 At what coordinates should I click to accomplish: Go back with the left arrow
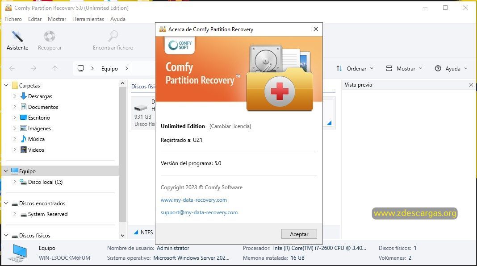point(12,68)
